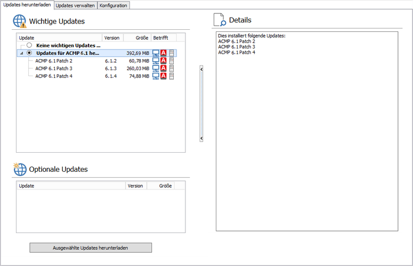Viewport: 413px width, 266px height.
Task: Sort Wichtige Updates by Update column header
Action: pyautogui.click(x=60, y=38)
